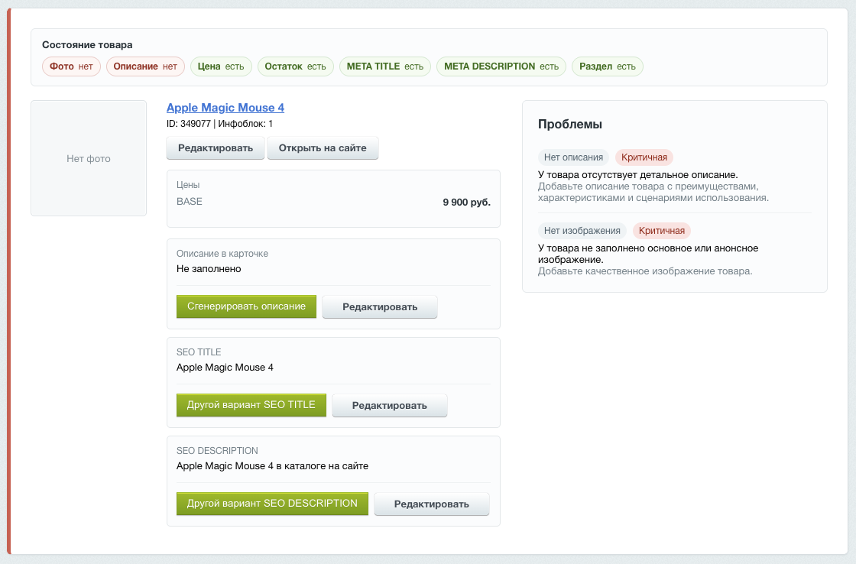Viewport: 856px width, 564px height.
Task: Click the Нет изображения problem tag
Action: pyautogui.click(x=582, y=230)
